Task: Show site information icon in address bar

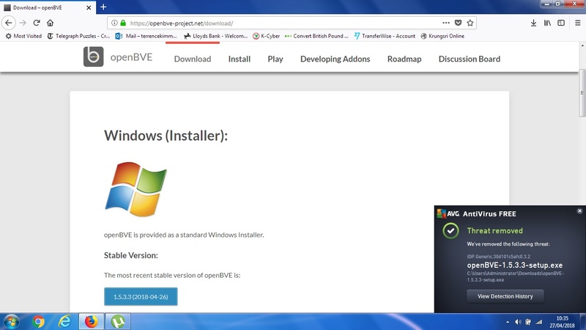Action: click(x=114, y=23)
